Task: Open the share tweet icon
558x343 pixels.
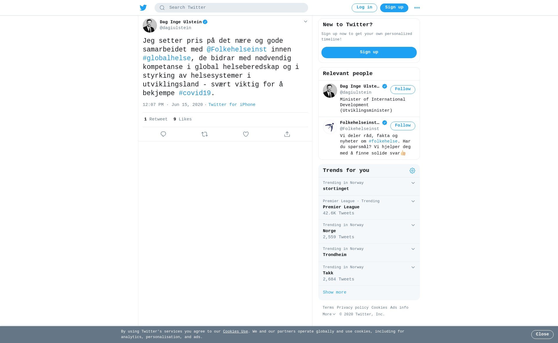Action: [287, 134]
